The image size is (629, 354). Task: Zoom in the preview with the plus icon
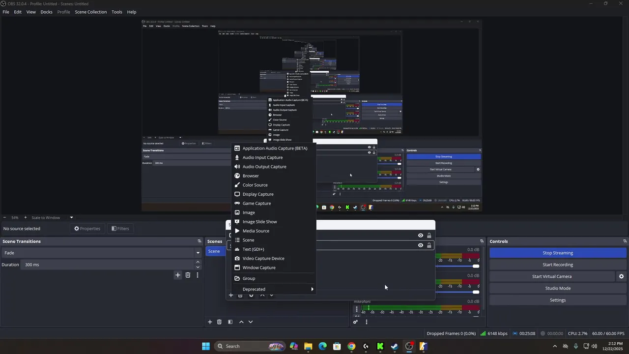click(x=26, y=217)
